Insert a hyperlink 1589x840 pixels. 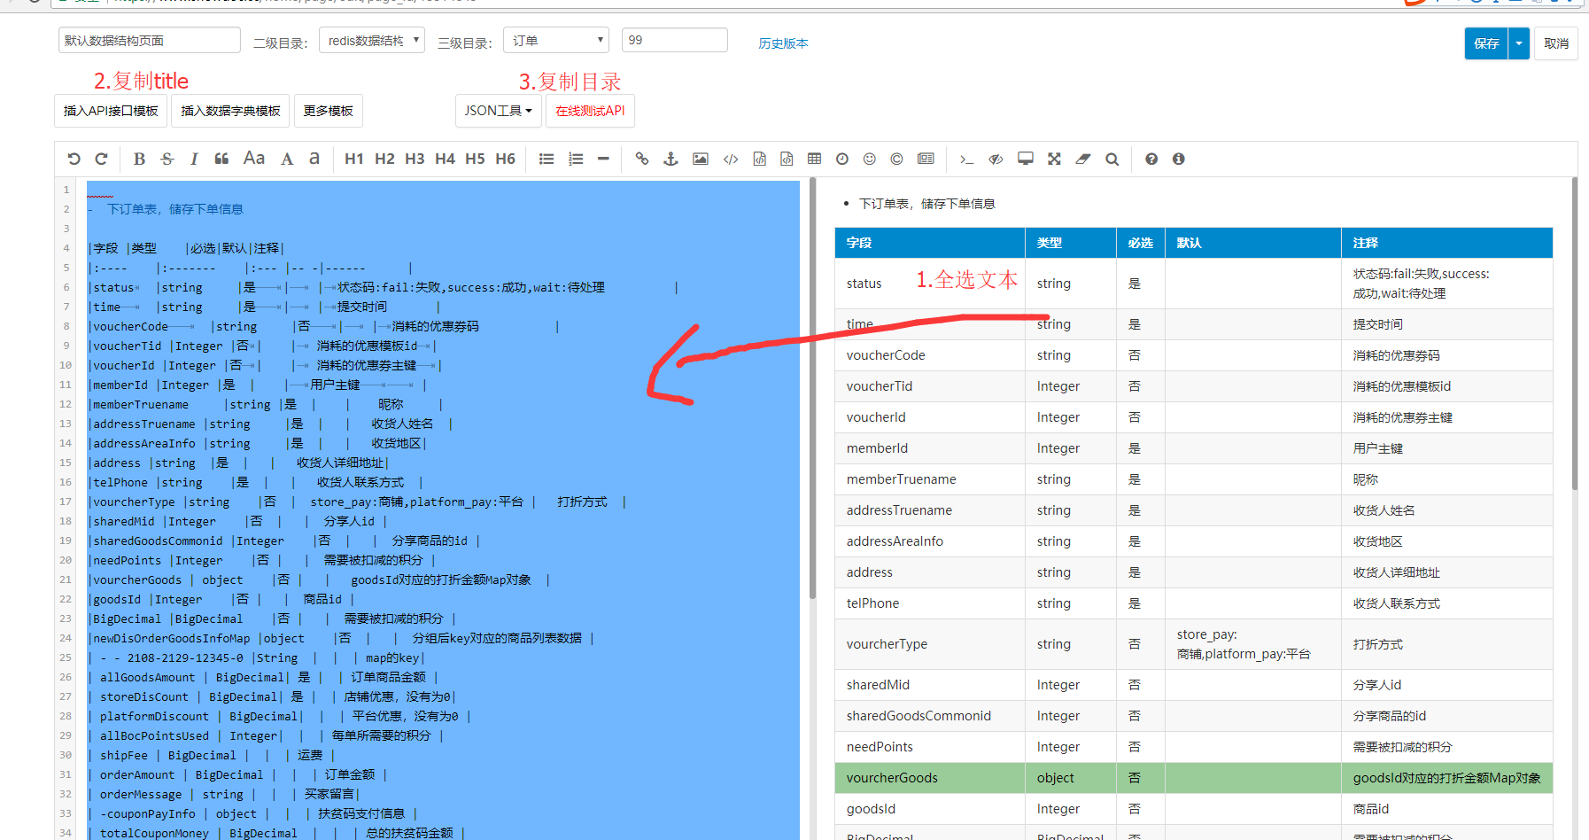pyautogui.click(x=642, y=159)
